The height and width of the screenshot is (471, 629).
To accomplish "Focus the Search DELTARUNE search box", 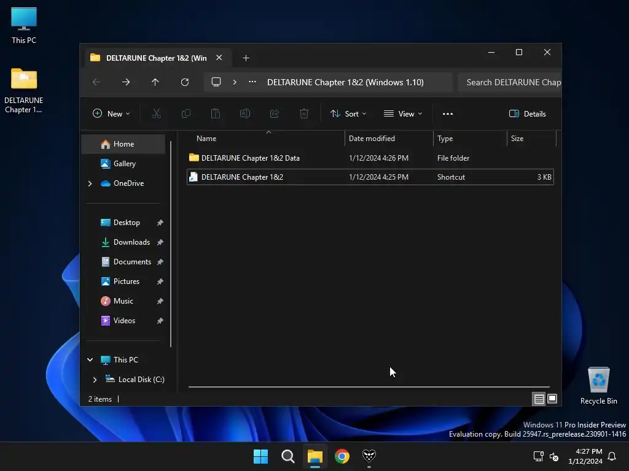I will pyautogui.click(x=509, y=82).
